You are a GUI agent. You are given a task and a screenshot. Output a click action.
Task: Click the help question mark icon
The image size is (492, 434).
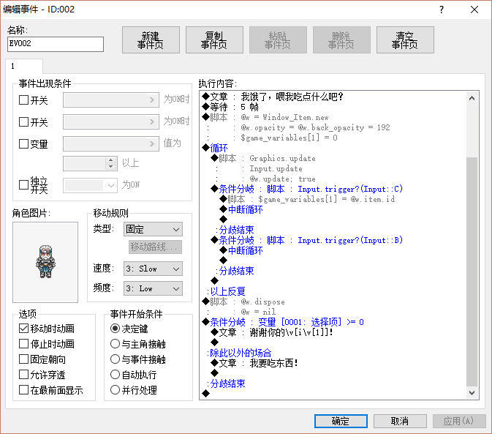point(442,10)
